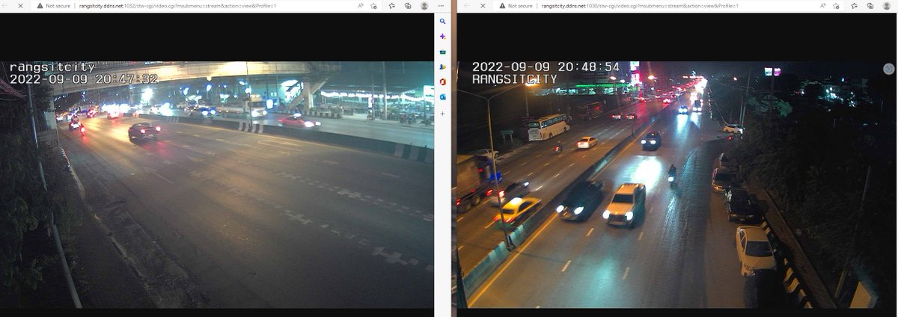The image size is (898, 317).
Task: Open profile avatar in left browser window
Action: (x=424, y=5)
